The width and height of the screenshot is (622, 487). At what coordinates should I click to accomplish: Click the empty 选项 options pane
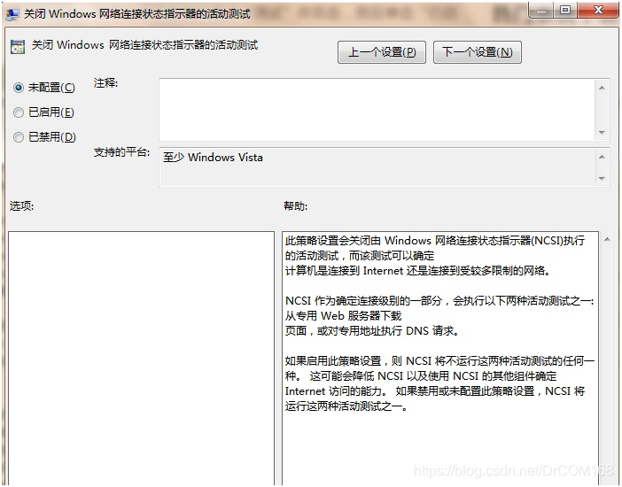(141, 358)
